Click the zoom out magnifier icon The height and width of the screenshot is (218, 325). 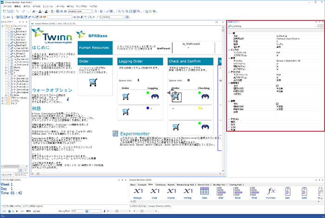point(123,12)
